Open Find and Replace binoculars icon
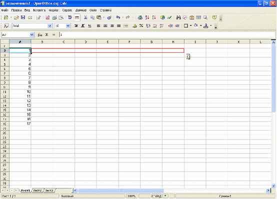The width and height of the screenshot is (277, 199). click(x=178, y=17)
